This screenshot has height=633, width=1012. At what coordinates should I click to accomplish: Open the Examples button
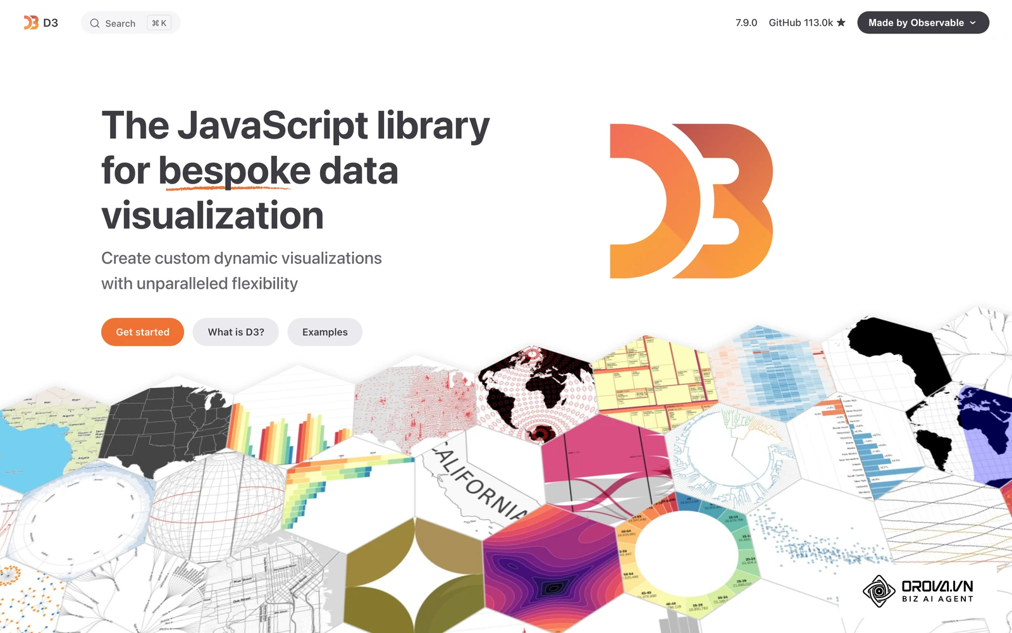pyautogui.click(x=325, y=332)
